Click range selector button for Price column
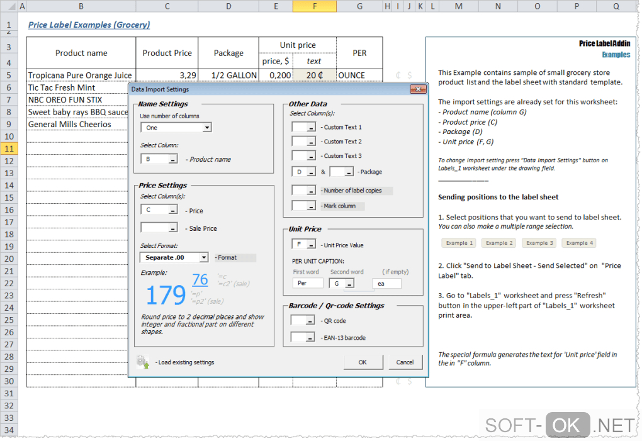The width and height of the screenshot is (642, 441). (172, 211)
